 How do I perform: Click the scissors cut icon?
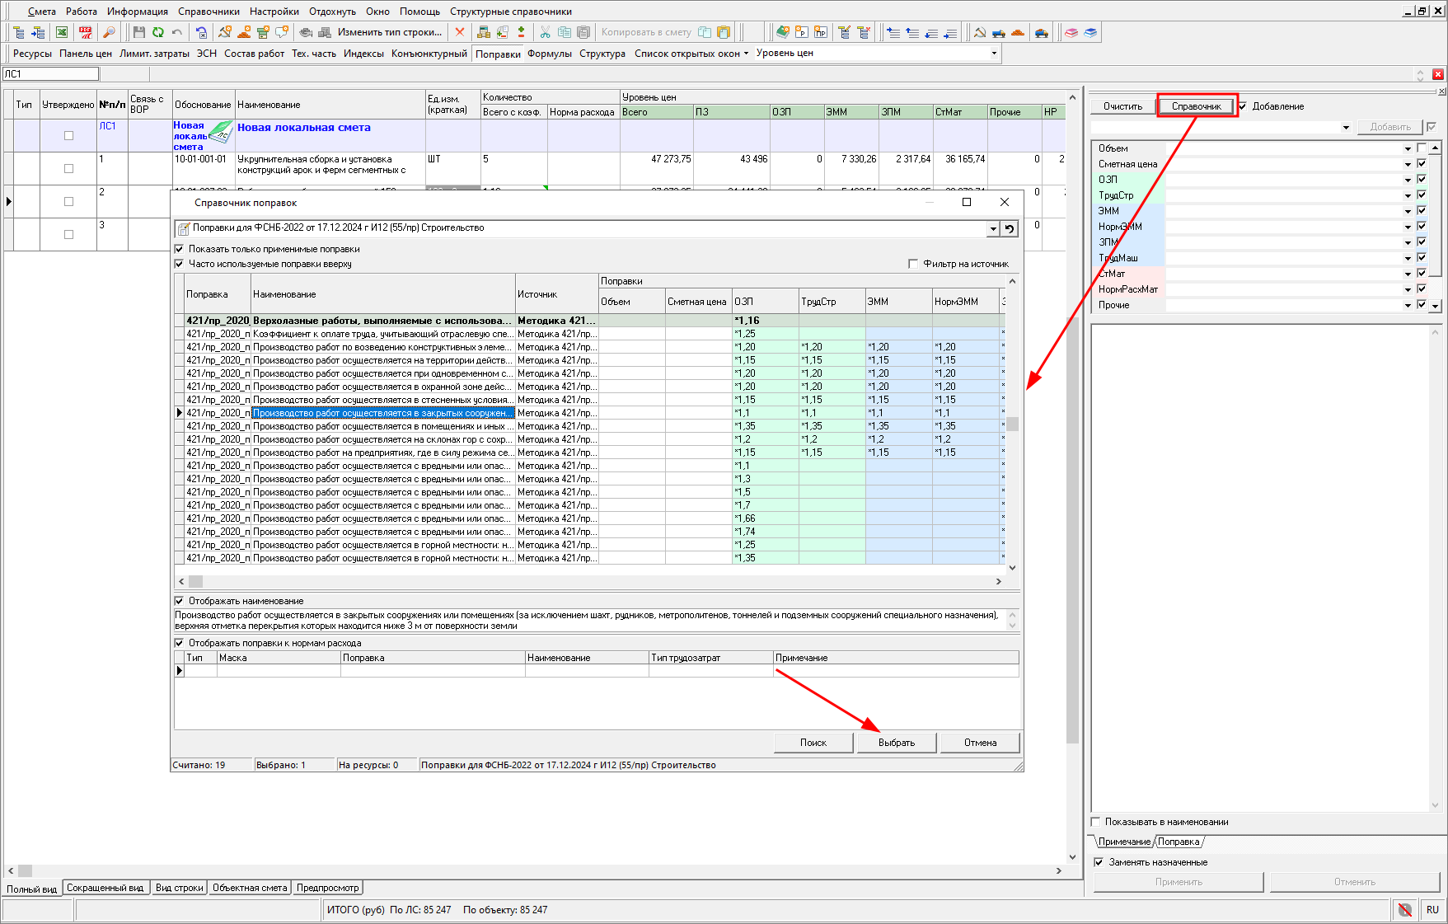545,32
